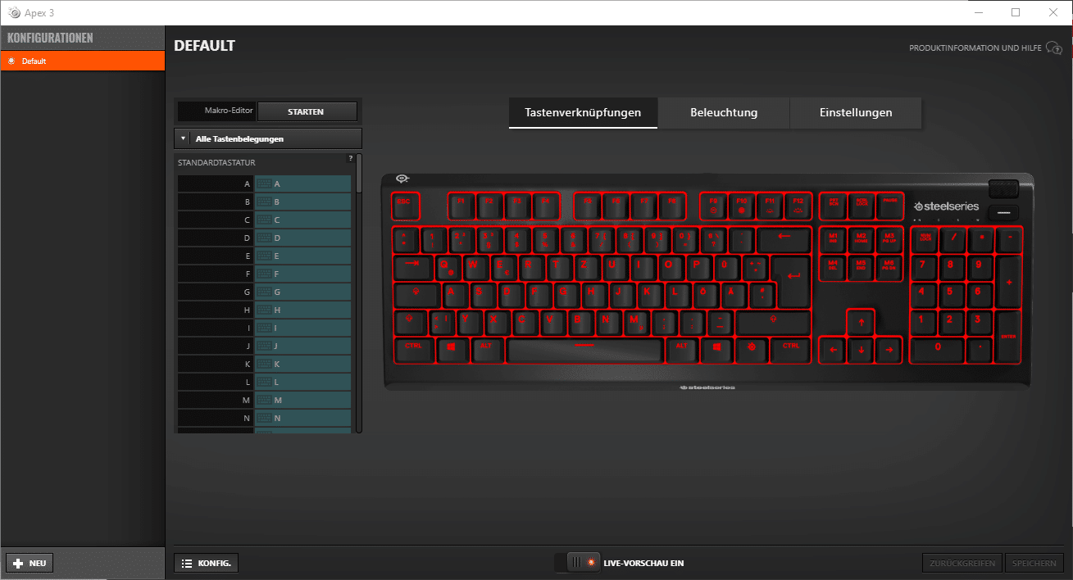Click the Num Lock key on numpad
The width and height of the screenshot is (1073, 580).
point(925,238)
